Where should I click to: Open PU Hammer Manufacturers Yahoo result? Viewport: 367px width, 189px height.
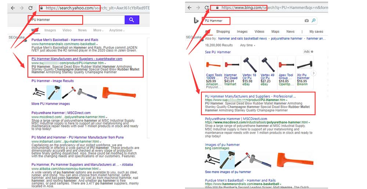[77, 59]
